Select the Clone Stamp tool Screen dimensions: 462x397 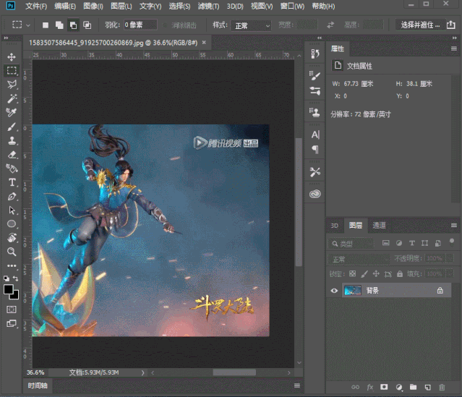point(12,140)
